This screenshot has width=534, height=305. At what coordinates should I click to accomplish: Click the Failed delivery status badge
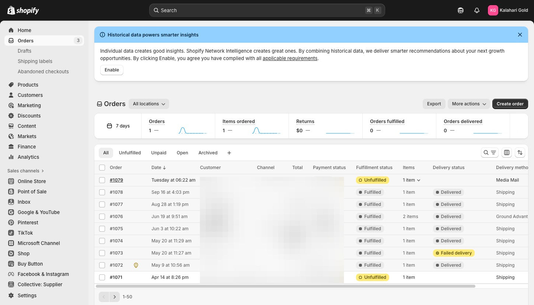(x=454, y=253)
